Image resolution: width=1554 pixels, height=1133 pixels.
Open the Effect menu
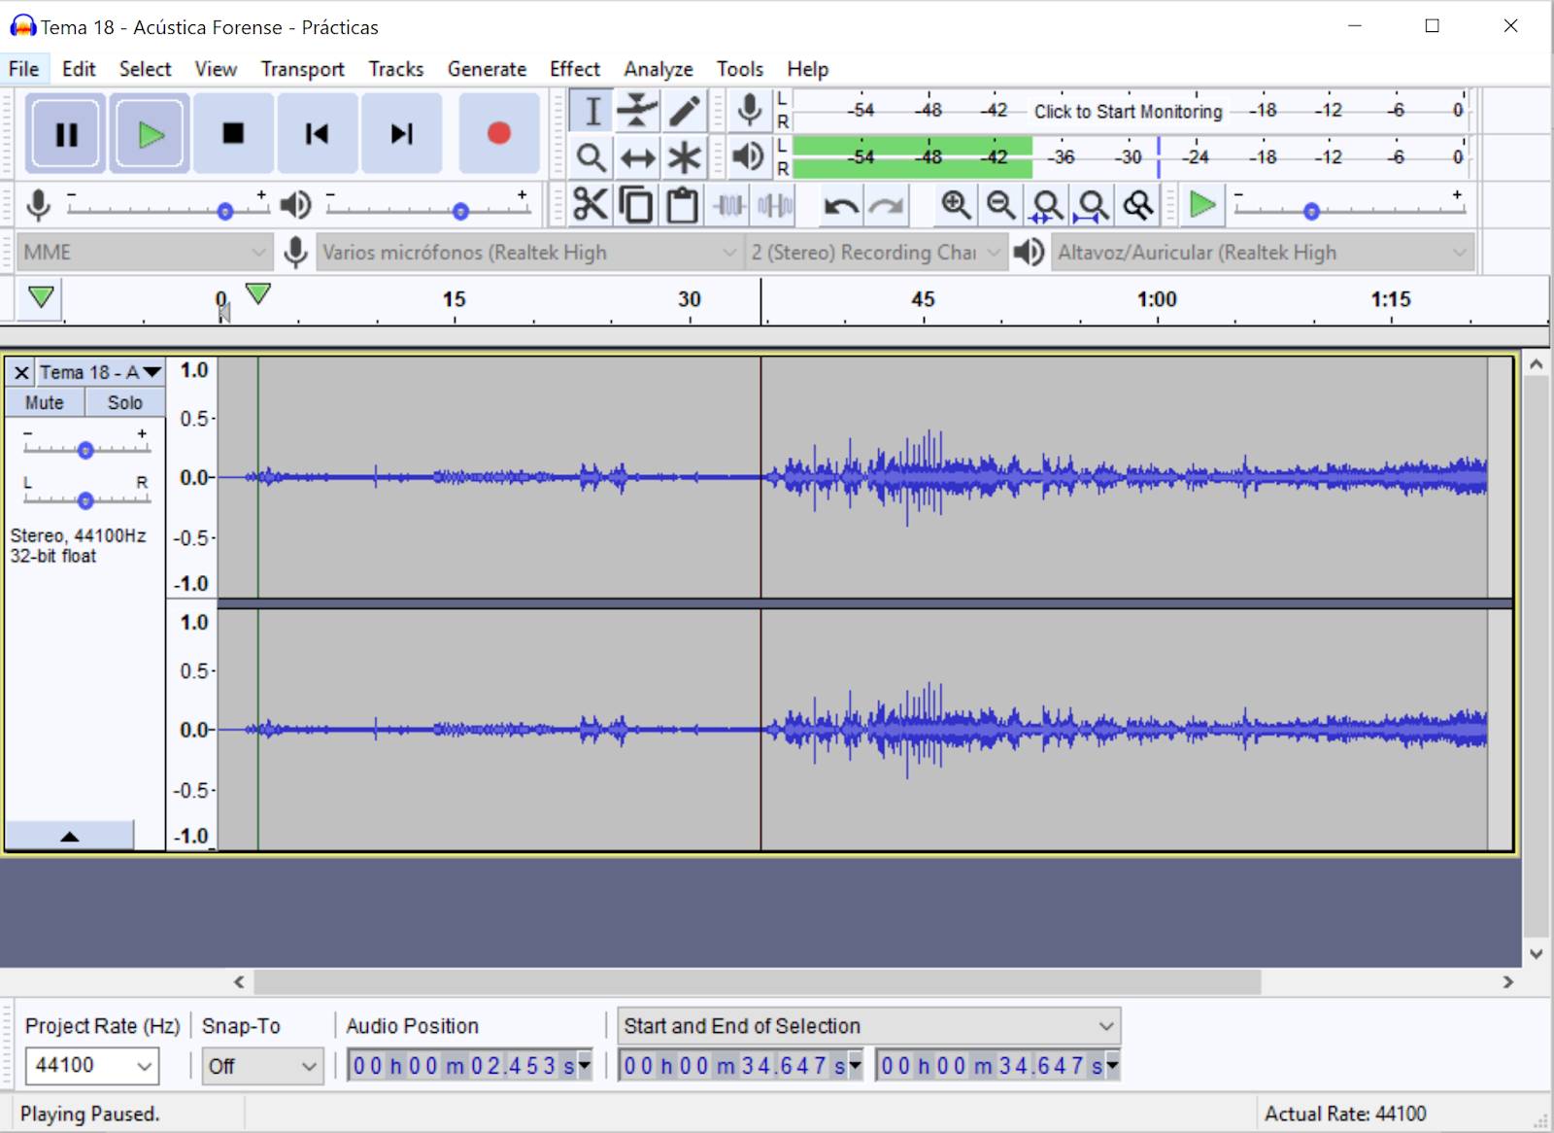coord(575,69)
